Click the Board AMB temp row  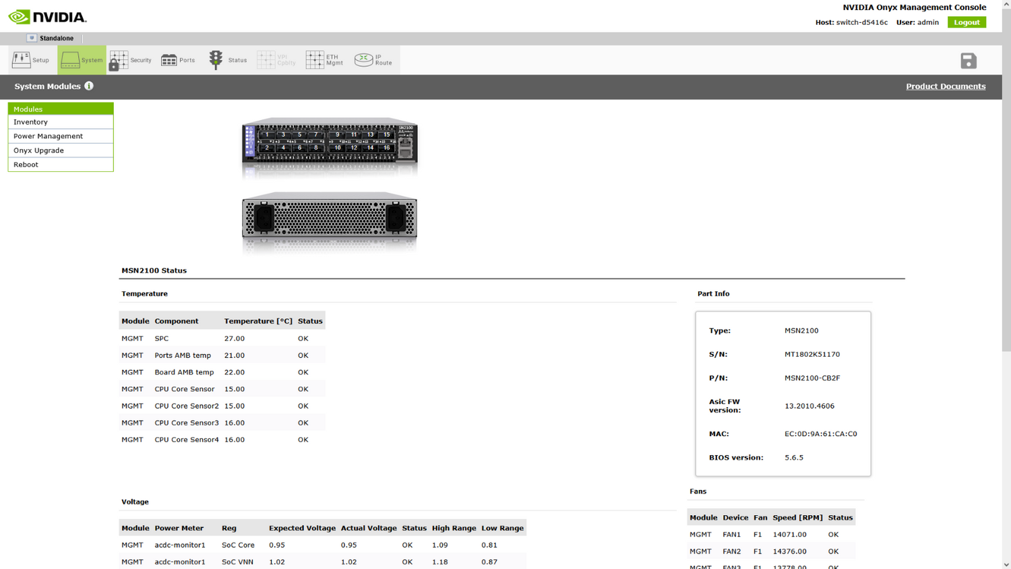point(222,372)
